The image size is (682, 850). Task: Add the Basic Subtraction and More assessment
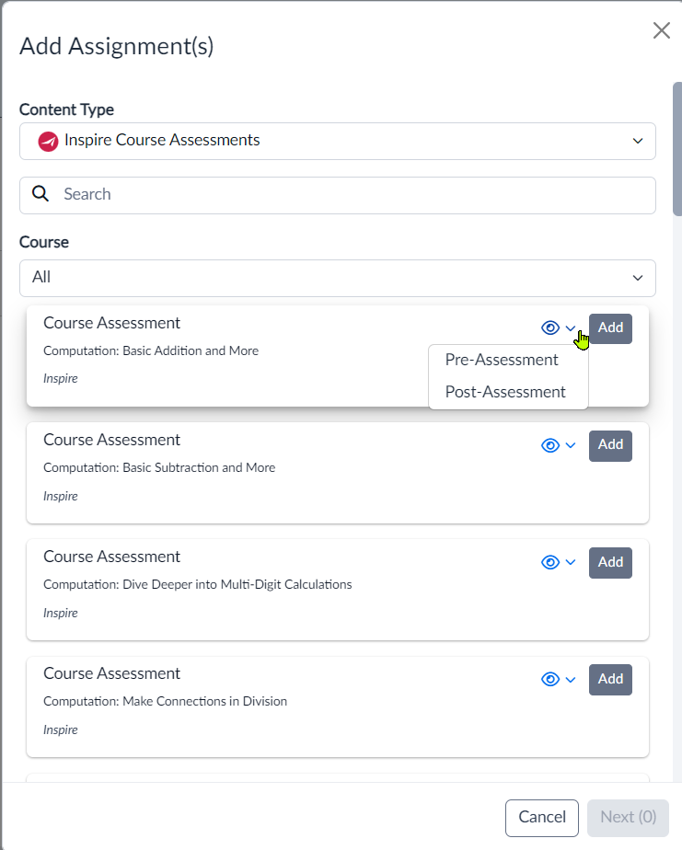[x=610, y=445]
